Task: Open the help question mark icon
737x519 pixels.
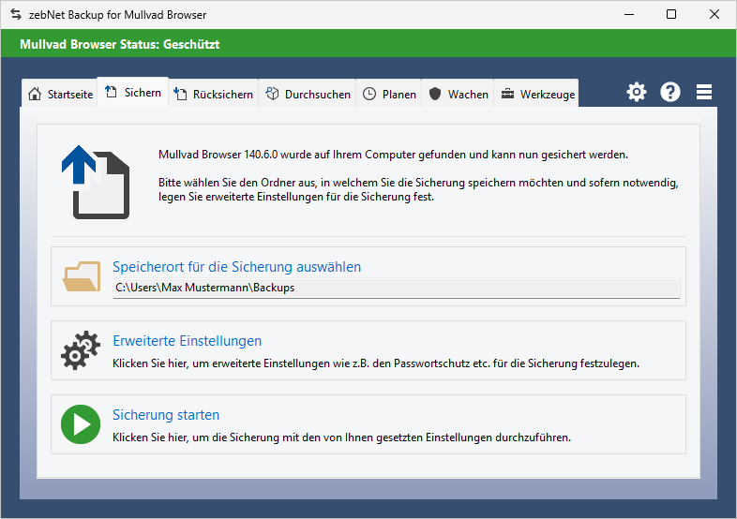Action: point(670,92)
